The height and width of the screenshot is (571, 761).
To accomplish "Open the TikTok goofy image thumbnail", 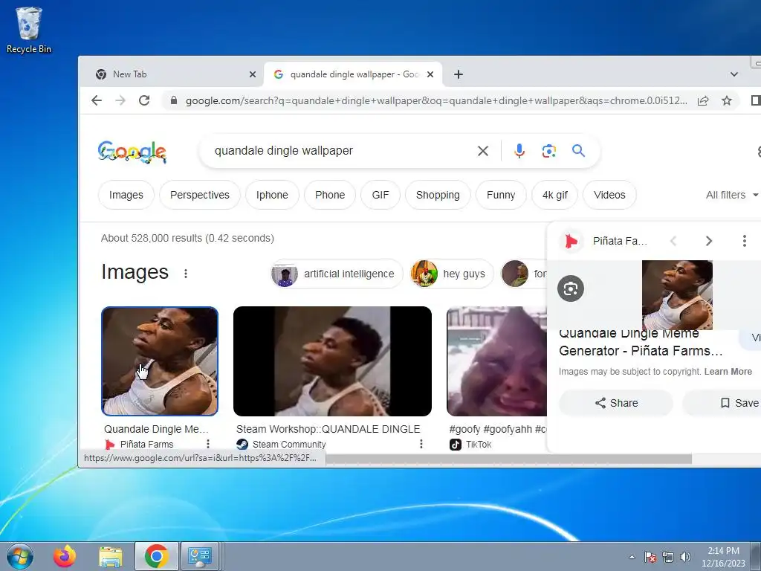I will pyautogui.click(x=496, y=361).
